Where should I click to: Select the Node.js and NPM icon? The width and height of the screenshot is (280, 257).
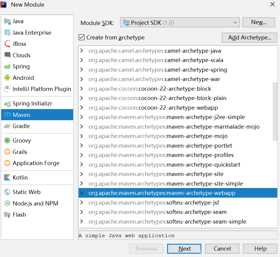7,204
